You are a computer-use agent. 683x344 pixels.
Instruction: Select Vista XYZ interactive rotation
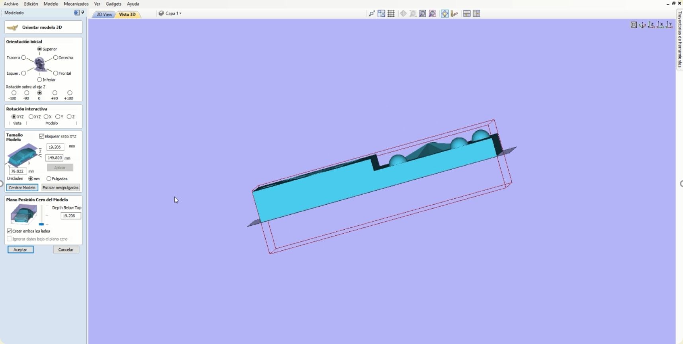14,117
